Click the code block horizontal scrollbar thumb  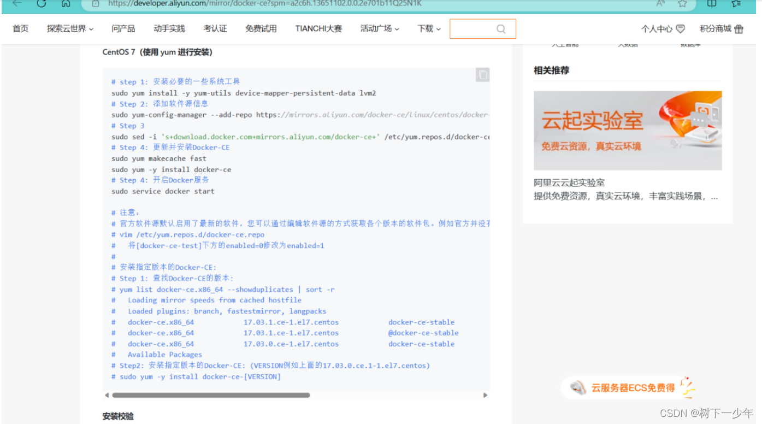(211, 395)
